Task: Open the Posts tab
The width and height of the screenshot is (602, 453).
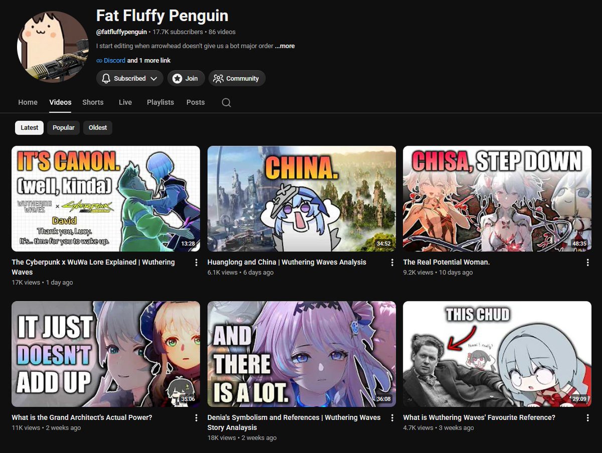Action: tap(196, 102)
